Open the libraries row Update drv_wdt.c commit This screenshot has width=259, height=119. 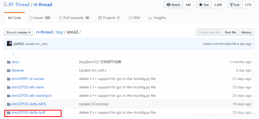(93, 70)
